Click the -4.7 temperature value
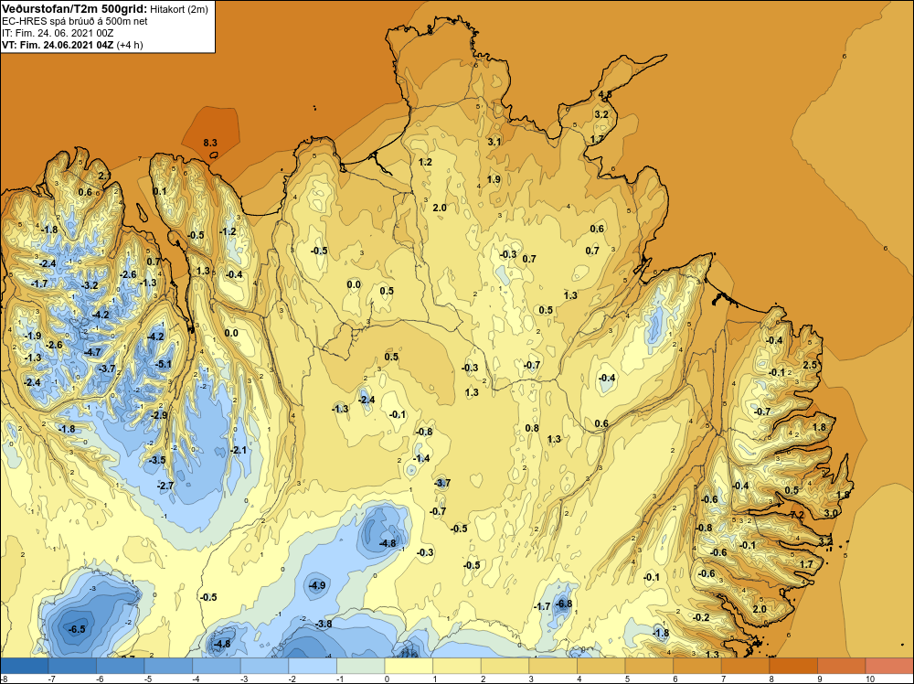This screenshot has height=684, width=914. coord(92,352)
